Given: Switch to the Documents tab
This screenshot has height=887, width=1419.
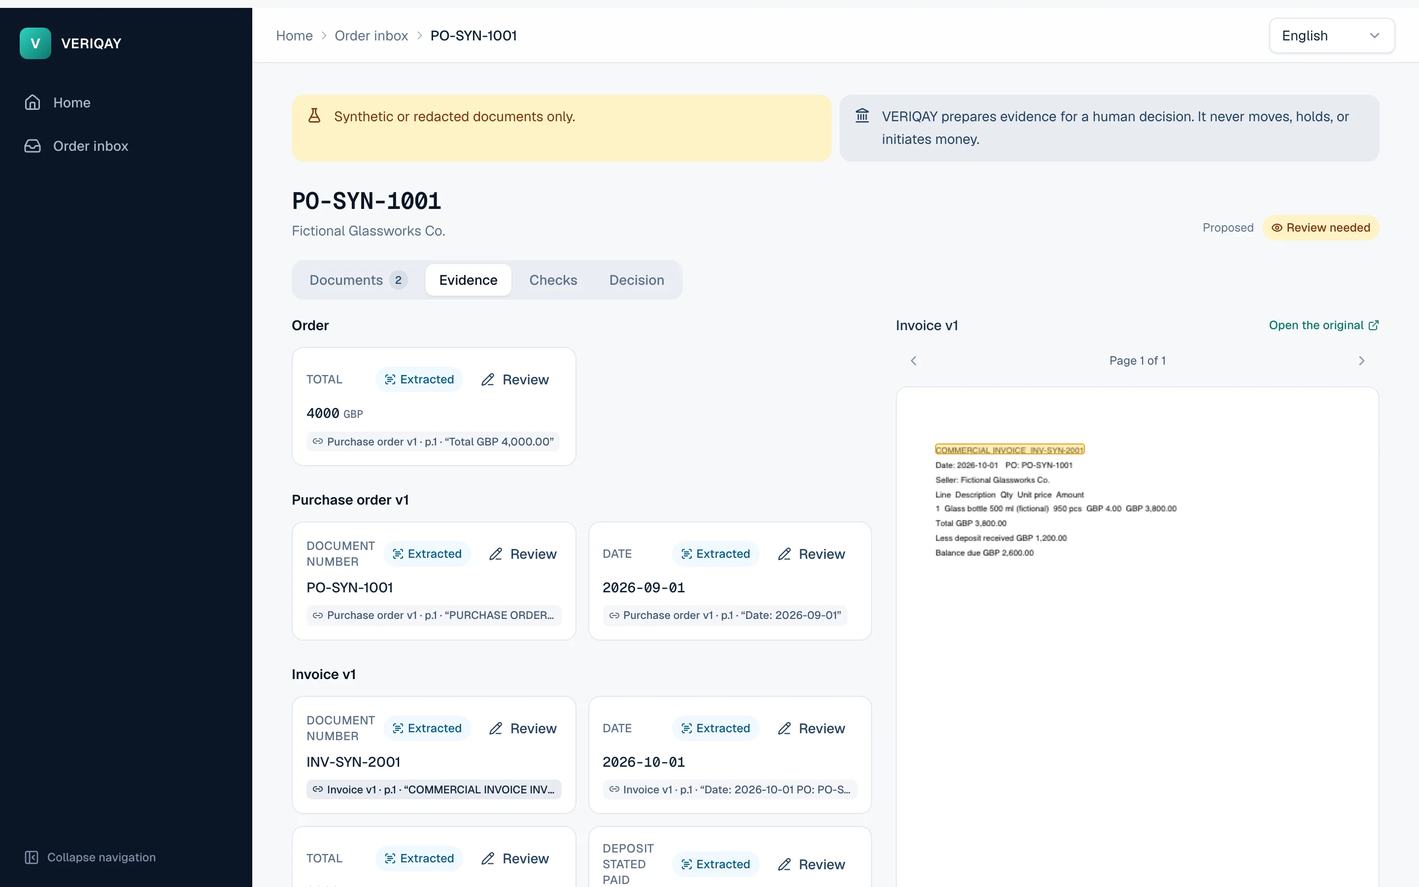Looking at the screenshot, I should (x=358, y=280).
